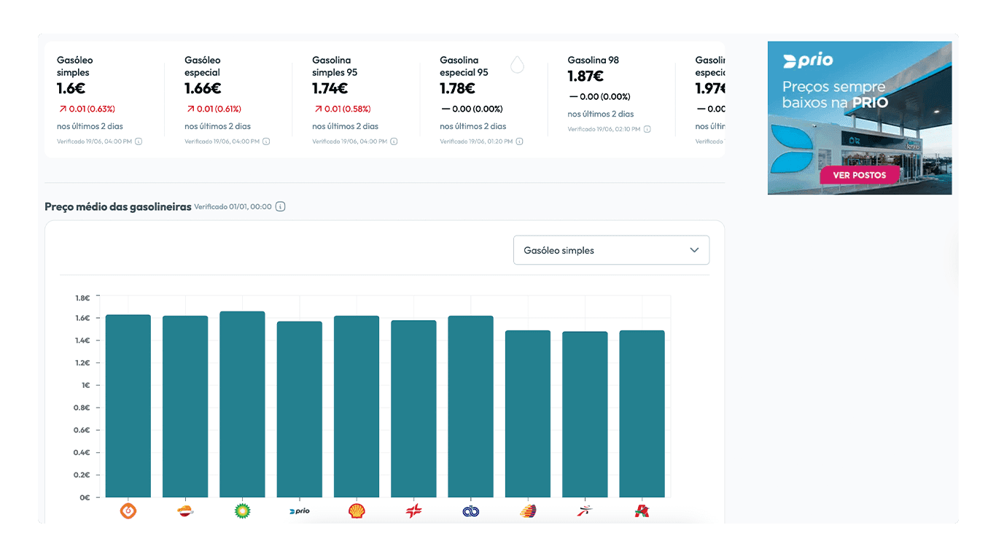Click the Intermarché logo on the chart axis

point(585,511)
